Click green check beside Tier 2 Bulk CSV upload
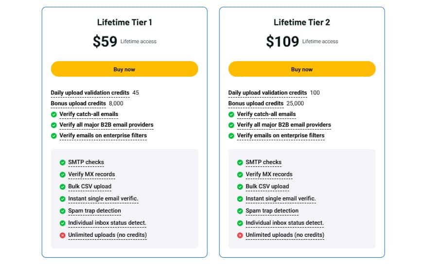Screen dimensions: 422x264 click(240, 187)
